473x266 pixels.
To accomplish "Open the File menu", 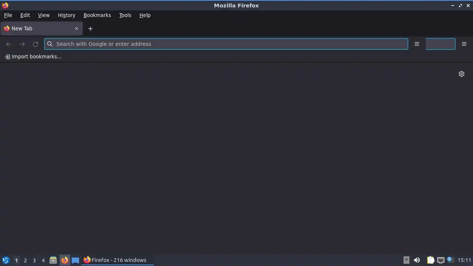I will pyautogui.click(x=8, y=15).
